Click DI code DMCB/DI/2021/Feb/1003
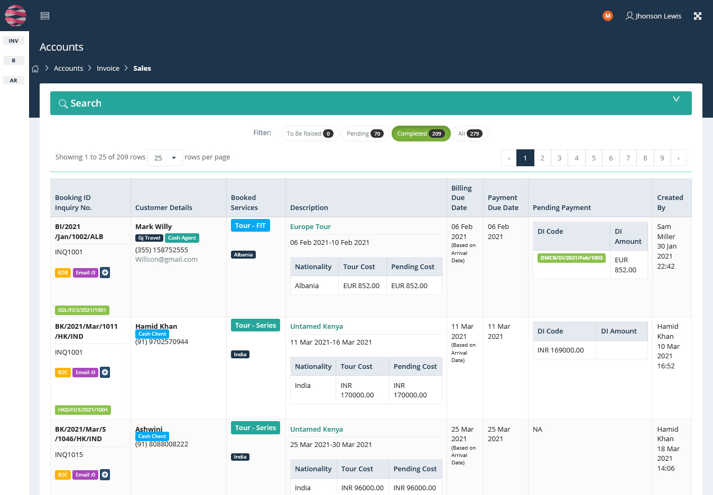The height and width of the screenshot is (495, 713). coord(571,258)
